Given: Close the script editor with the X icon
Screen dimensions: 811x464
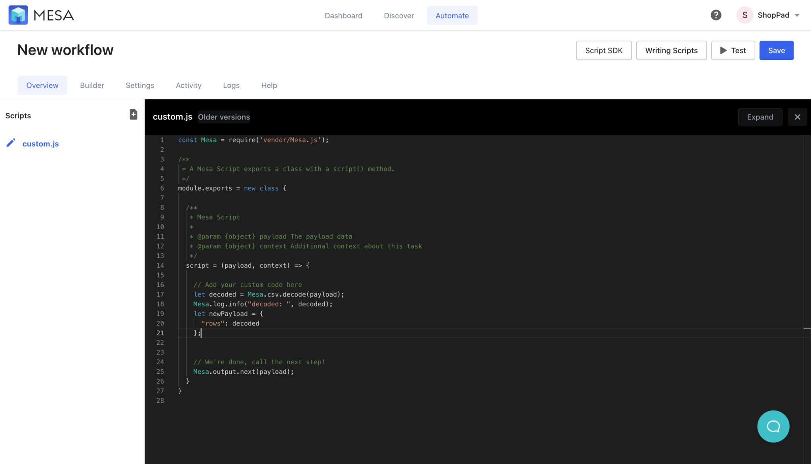Looking at the screenshot, I should click(x=797, y=117).
